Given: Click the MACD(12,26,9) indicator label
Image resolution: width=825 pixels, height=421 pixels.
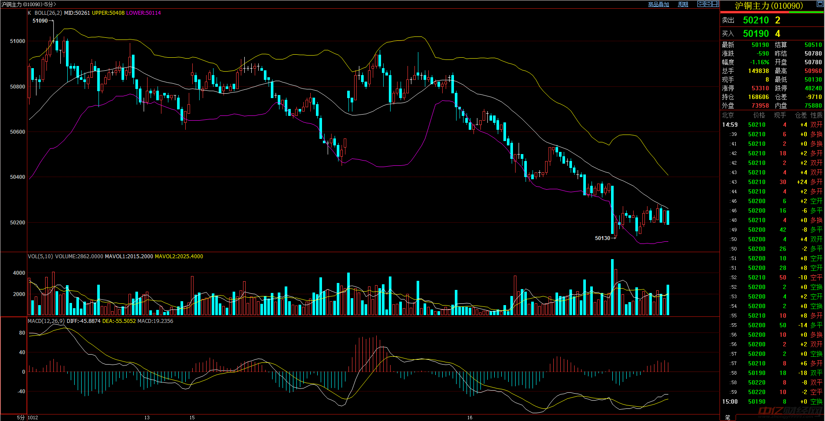Looking at the screenshot, I should point(46,321).
